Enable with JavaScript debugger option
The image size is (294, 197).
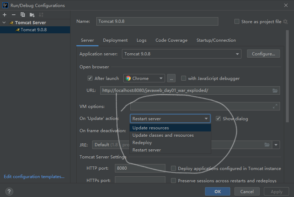[x=184, y=78]
